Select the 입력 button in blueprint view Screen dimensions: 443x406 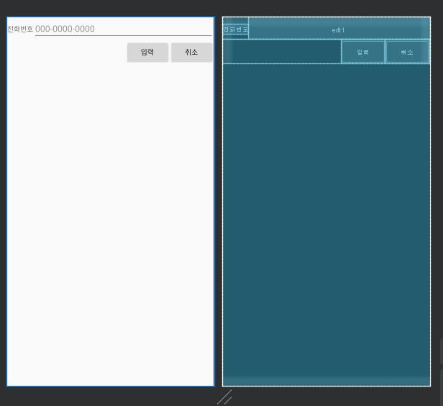tap(362, 52)
